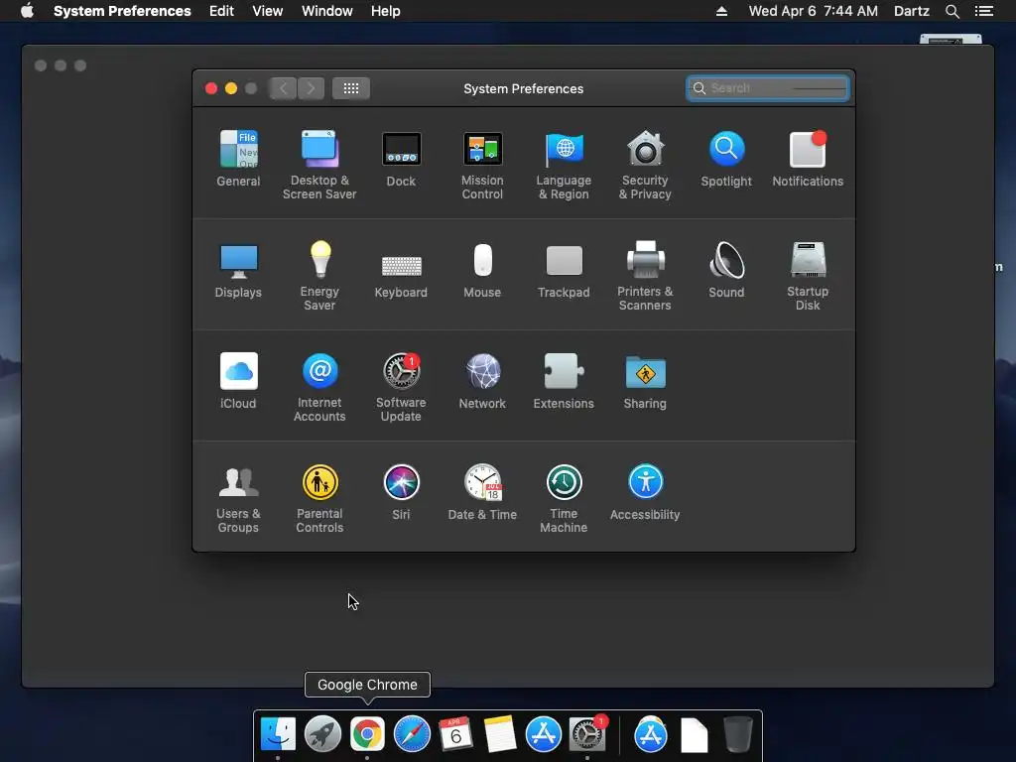The width and height of the screenshot is (1016, 762).
Task: Open Spotlight preferences
Action: 726,159
